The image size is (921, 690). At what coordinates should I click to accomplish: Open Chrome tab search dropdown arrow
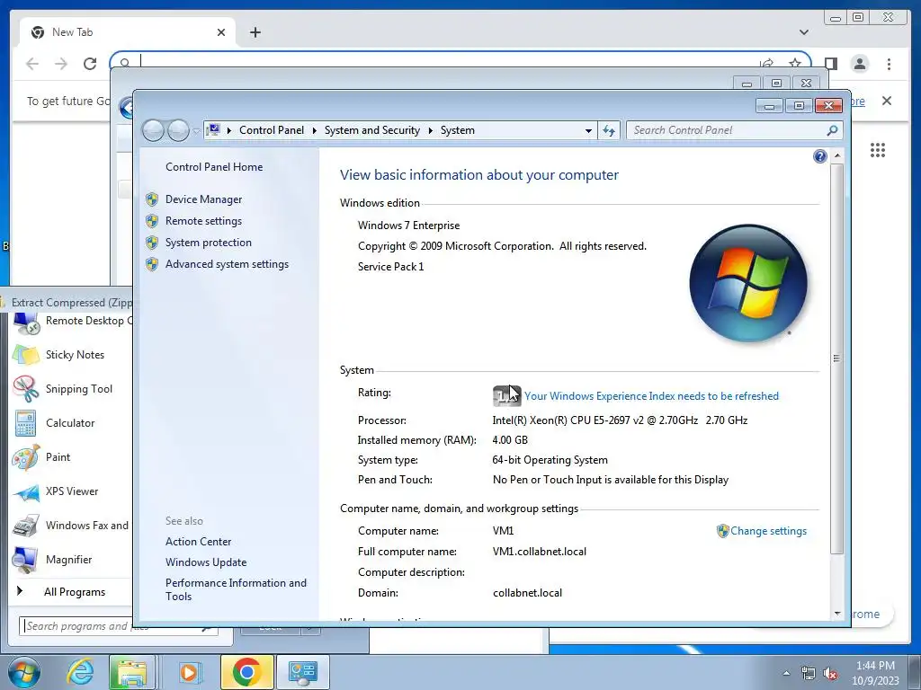(804, 32)
